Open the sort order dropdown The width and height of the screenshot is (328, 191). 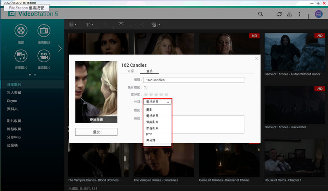point(89,25)
